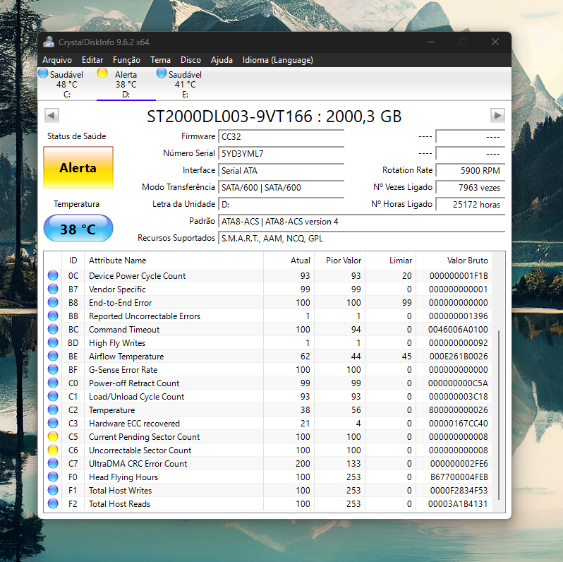Click raw value 00000167CC40
This screenshot has width=563, height=562.
point(458,424)
